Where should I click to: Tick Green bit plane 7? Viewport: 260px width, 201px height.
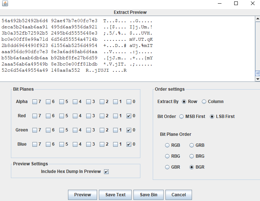(35, 130)
